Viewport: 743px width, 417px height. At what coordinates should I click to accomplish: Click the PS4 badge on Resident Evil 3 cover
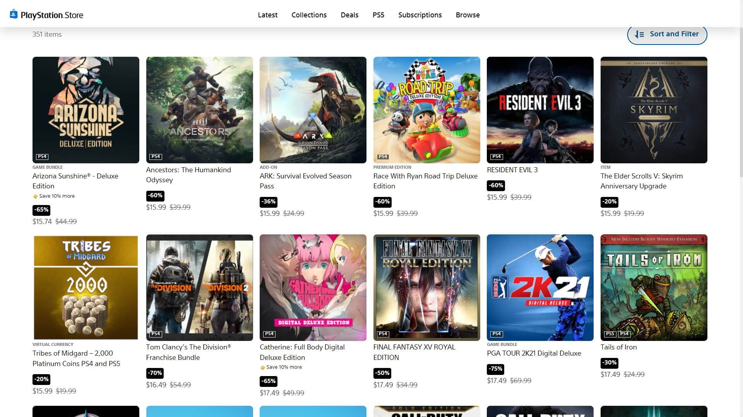tap(496, 156)
